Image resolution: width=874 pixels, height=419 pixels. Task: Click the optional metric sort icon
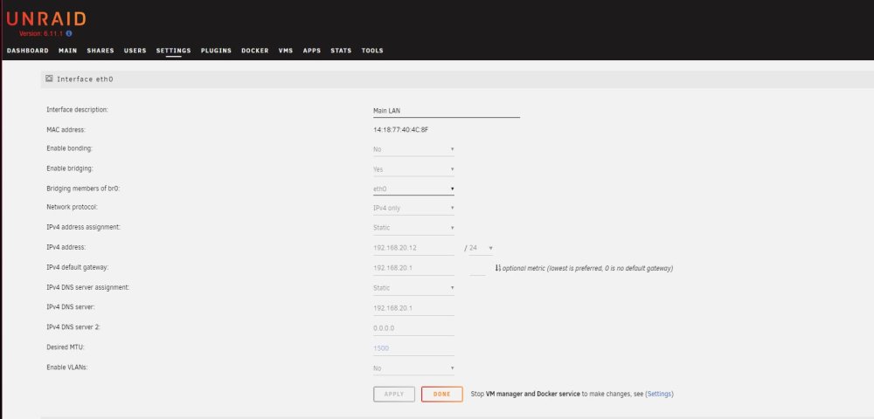coord(498,268)
